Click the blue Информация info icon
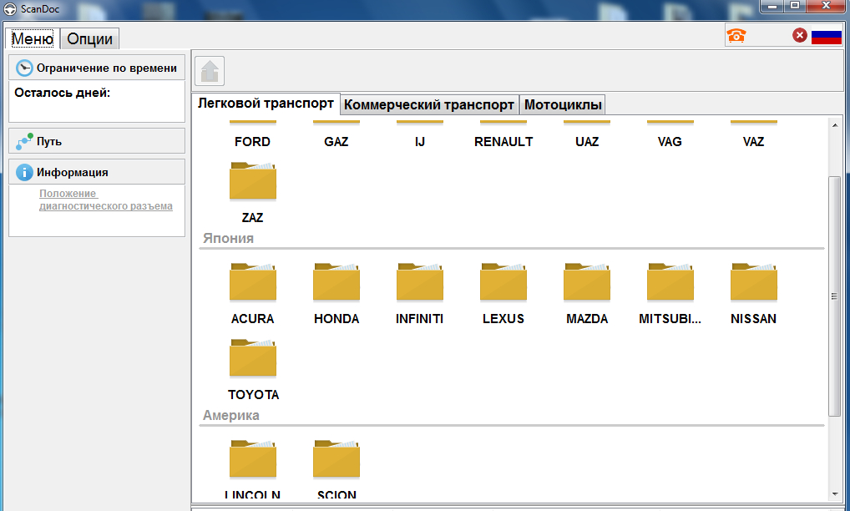 pyautogui.click(x=24, y=172)
